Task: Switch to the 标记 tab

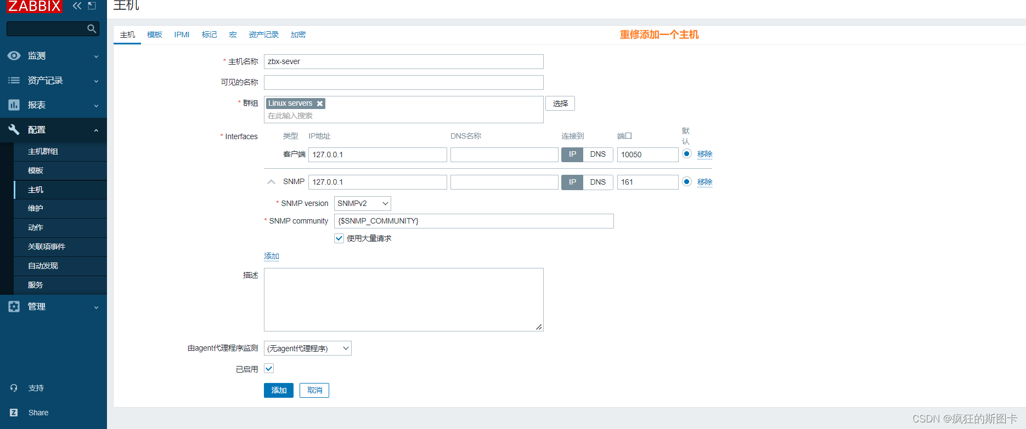Action: click(x=209, y=35)
